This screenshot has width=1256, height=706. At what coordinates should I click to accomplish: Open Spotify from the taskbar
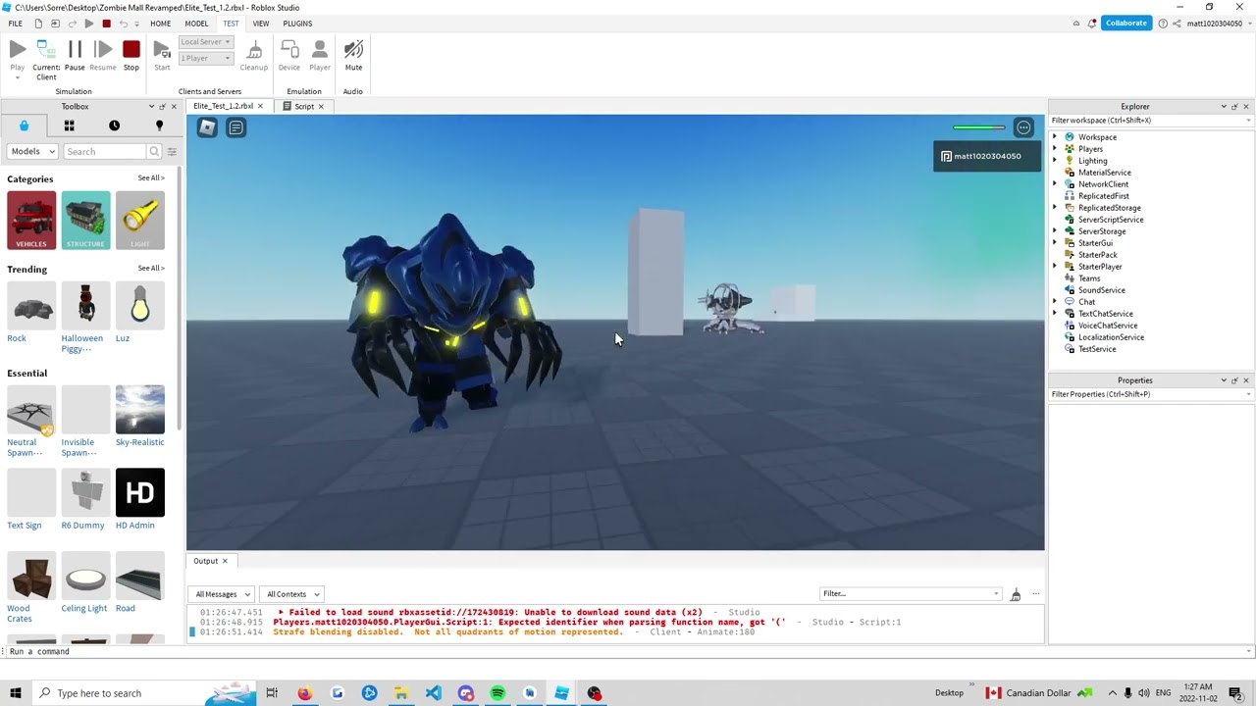[x=497, y=693]
